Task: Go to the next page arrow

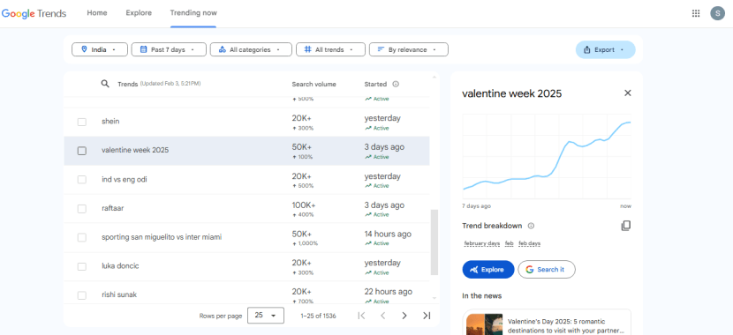Action: click(x=404, y=316)
